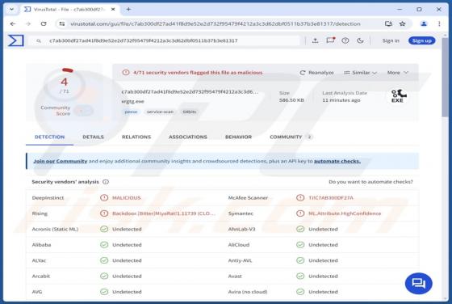Expand the More dropdown
Viewport: 452px width, 304px height.
[398, 73]
